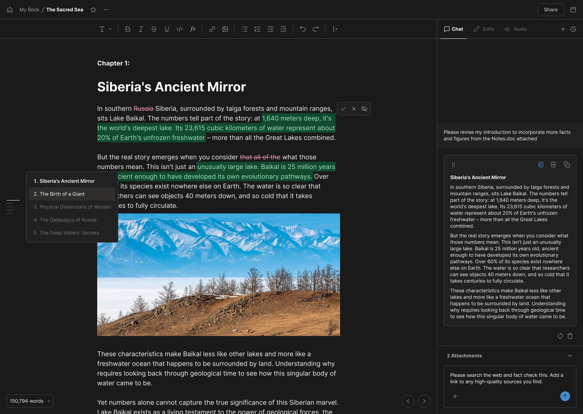Click the Share button
This screenshot has width=583, height=414.
click(x=551, y=10)
